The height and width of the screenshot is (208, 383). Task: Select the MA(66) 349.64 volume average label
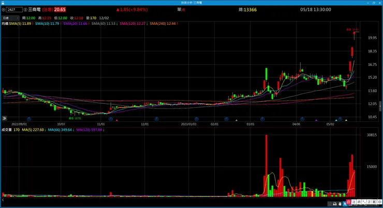(x=61, y=130)
